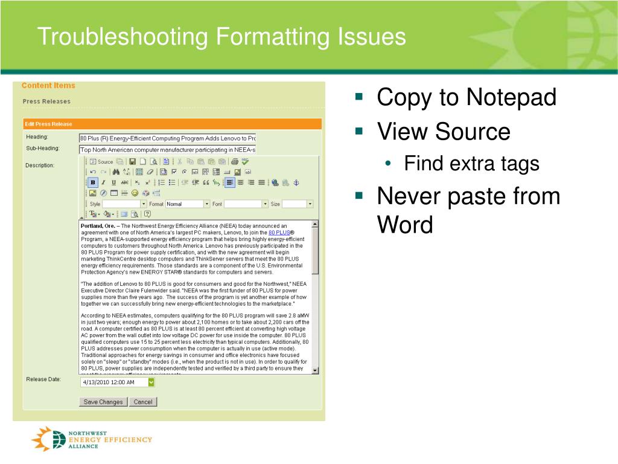Toggle Underline formatting

click(x=113, y=182)
